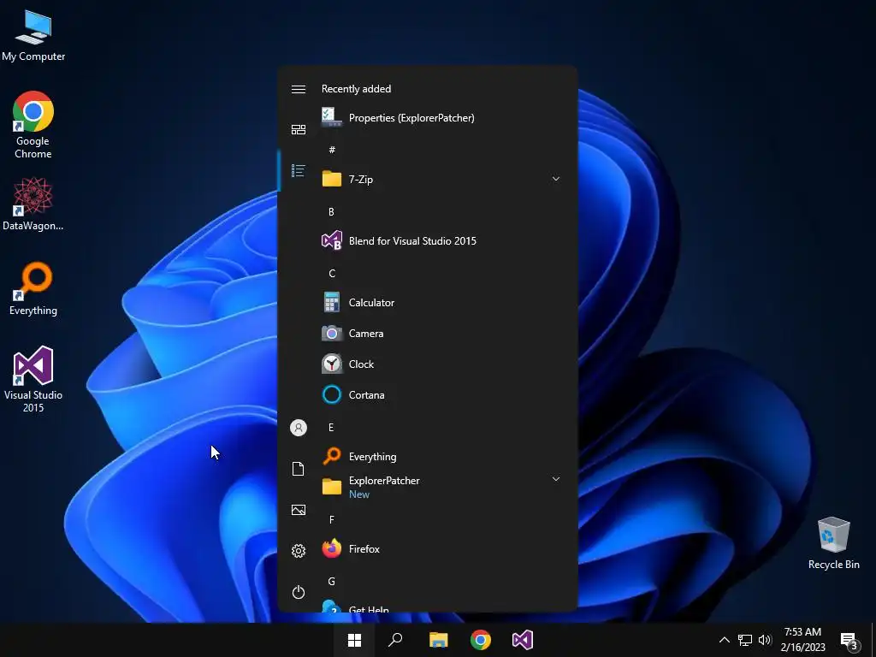876x657 pixels.
Task: Open taskbar Search
Action: click(x=395, y=640)
